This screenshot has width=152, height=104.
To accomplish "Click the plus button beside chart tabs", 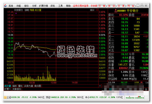I will click(100, 86).
